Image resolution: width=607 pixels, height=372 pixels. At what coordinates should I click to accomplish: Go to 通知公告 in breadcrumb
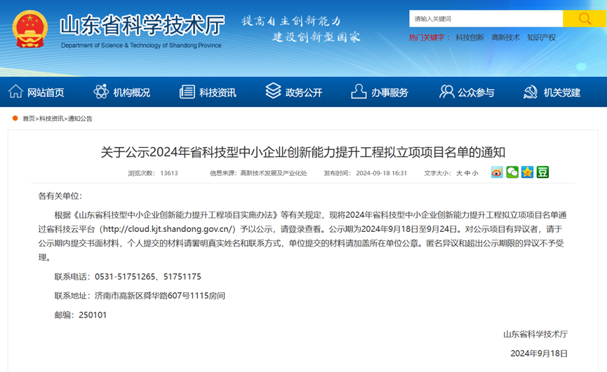coord(80,118)
